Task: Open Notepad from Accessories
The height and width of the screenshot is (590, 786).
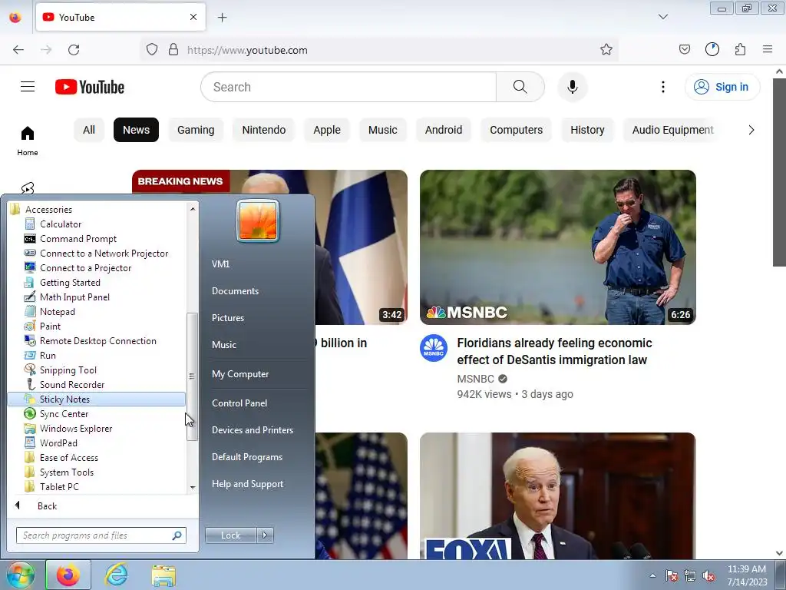Action: pos(57,312)
